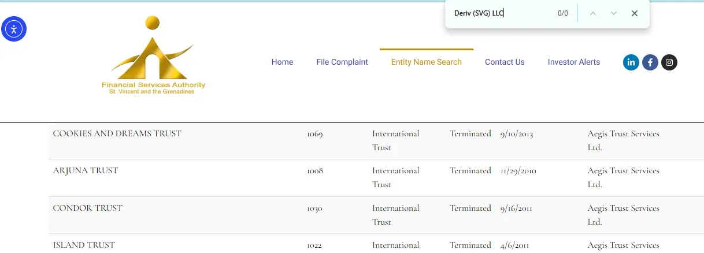Click date 4/6/2011
The image size is (704, 253).
click(x=514, y=245)
